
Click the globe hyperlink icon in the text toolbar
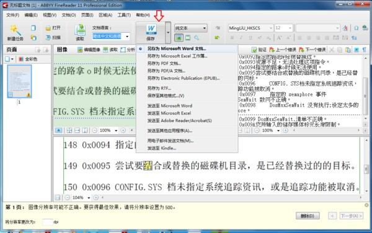click(x=365, y=28)
